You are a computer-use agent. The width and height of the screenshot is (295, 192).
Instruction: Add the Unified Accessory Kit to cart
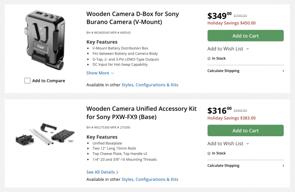[x=245, y=131]
